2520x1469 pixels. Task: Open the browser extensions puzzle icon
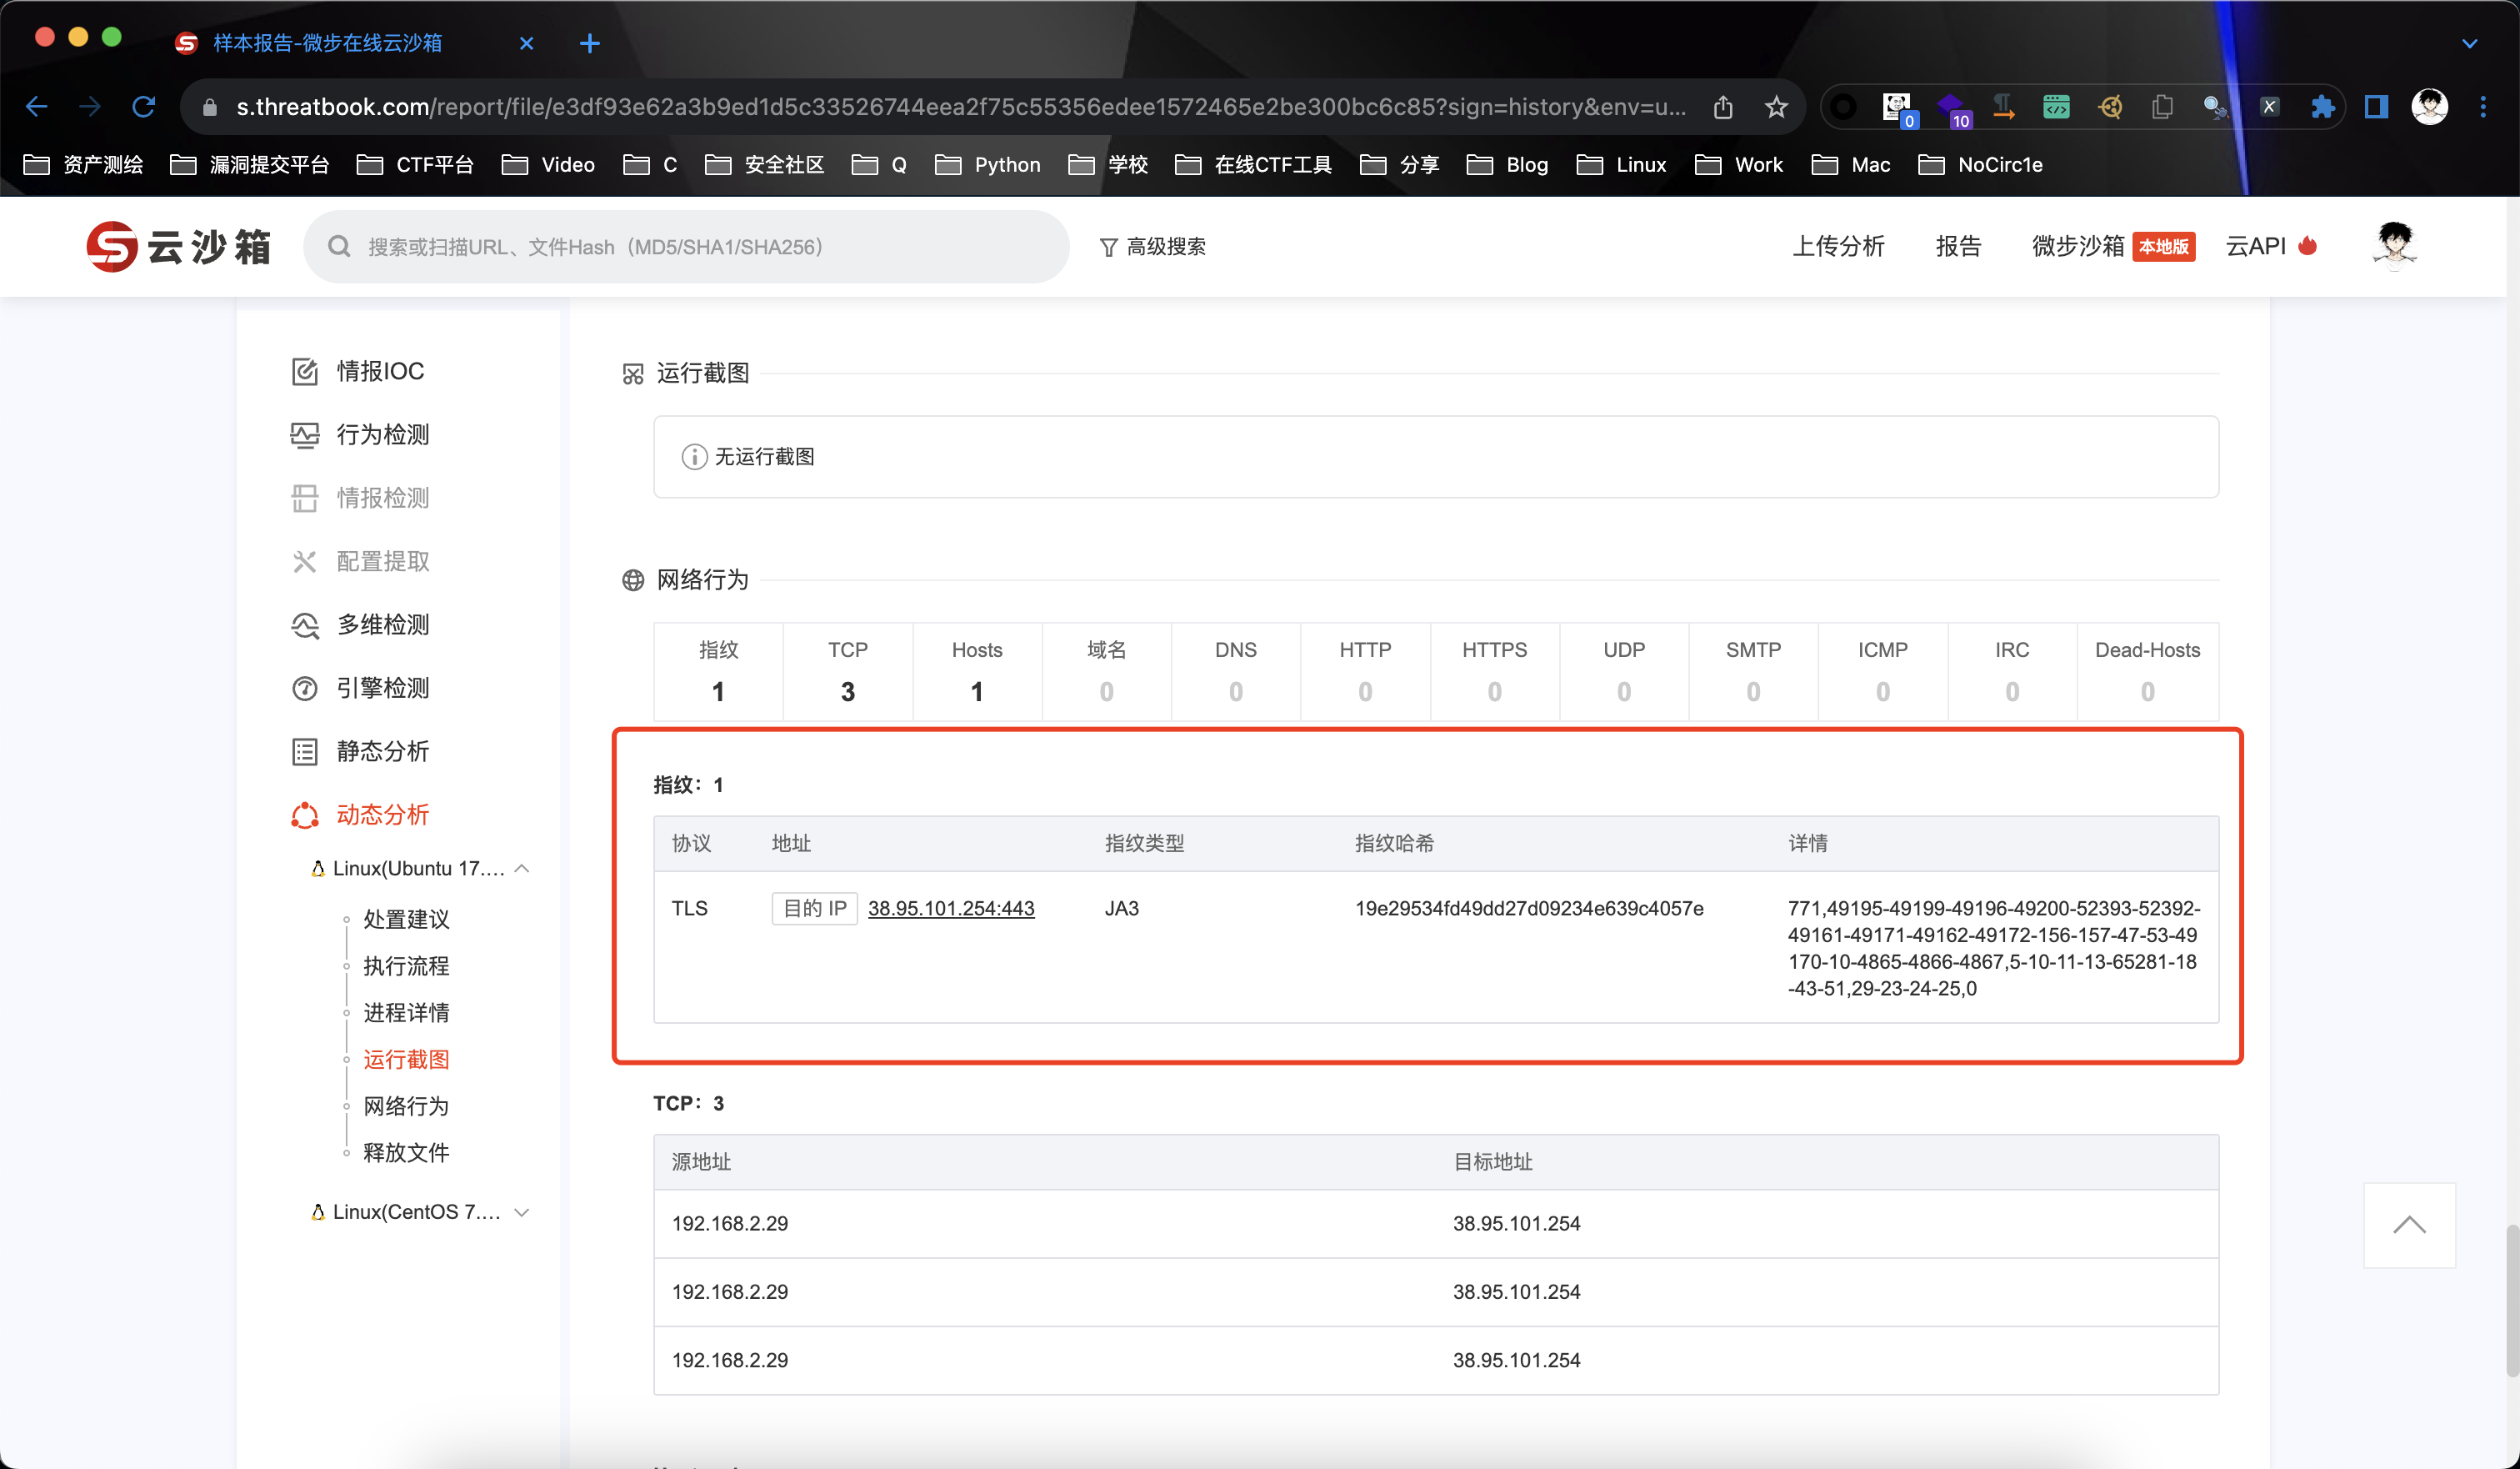[2322, 106]
